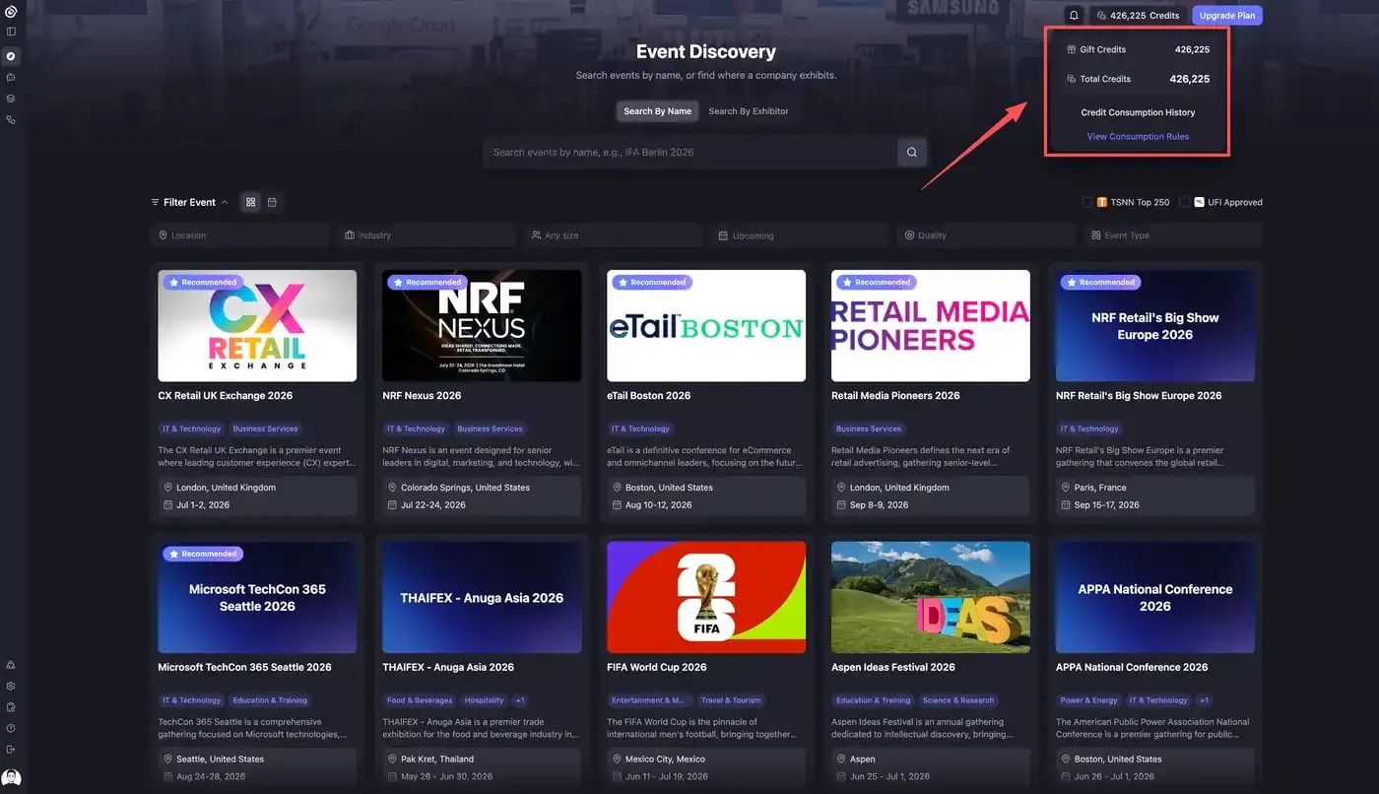Open the 426,225 Credits dropdown

[1137, 16]
